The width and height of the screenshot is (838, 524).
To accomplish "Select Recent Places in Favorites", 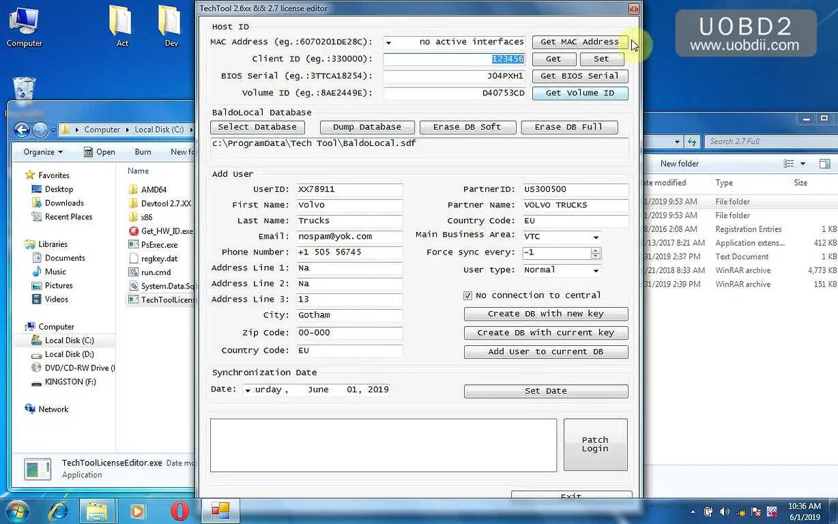I will pos(63,217).
